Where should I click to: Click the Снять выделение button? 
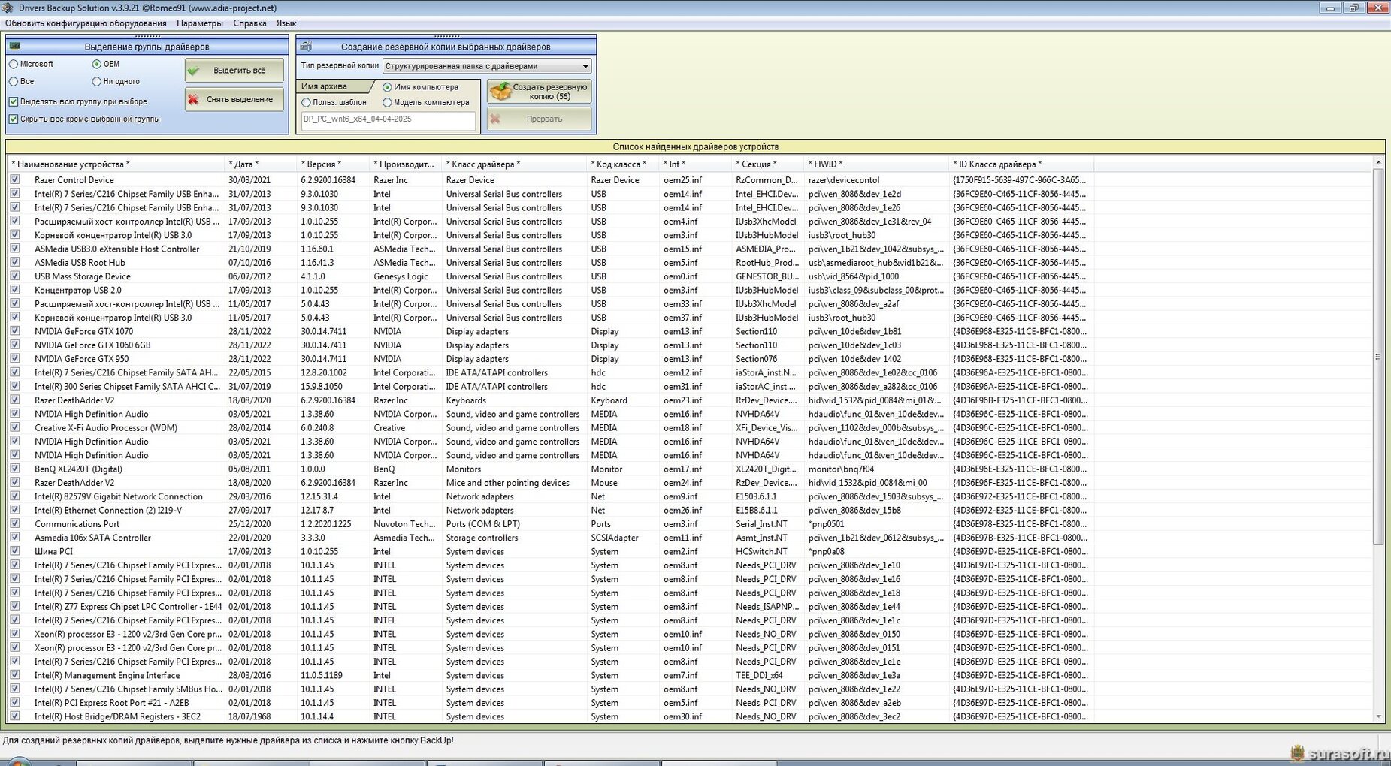point(234,99)
